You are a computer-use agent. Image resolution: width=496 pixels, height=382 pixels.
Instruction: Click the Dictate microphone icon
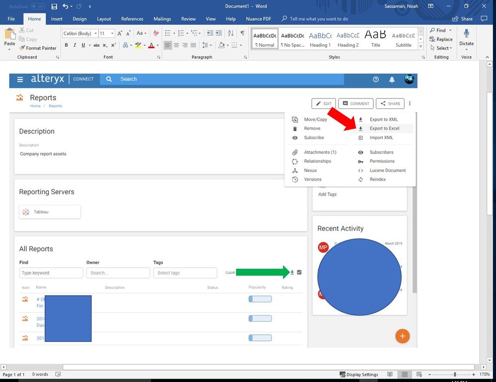(466, 33)
